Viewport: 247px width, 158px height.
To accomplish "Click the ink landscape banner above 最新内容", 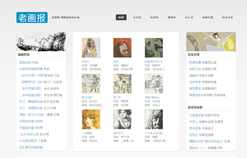I will [41, 42].
